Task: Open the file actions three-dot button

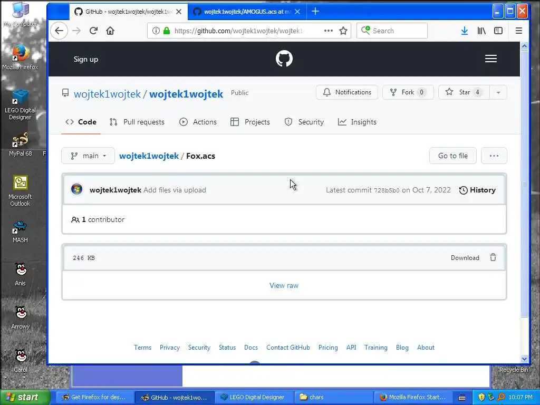Action: 494,156
